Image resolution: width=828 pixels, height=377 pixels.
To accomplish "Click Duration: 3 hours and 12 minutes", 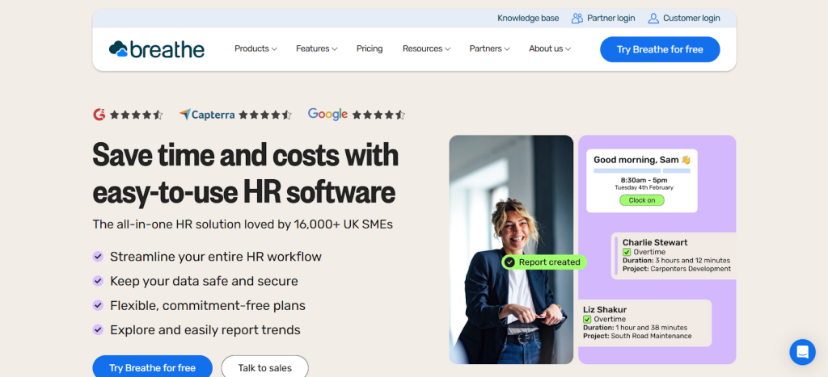I will pyautogui.click(x=677, y=261).
